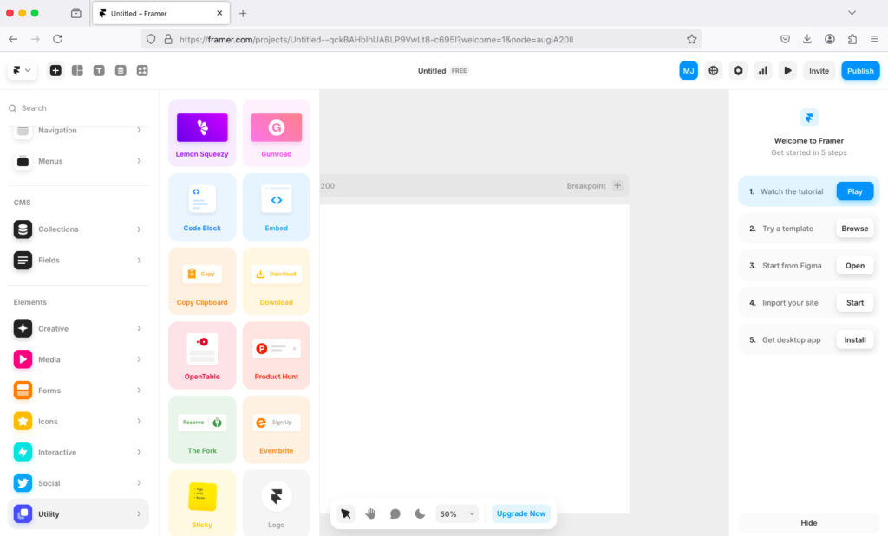Expand the Collections category
The image size is (888, 536).
78,229
